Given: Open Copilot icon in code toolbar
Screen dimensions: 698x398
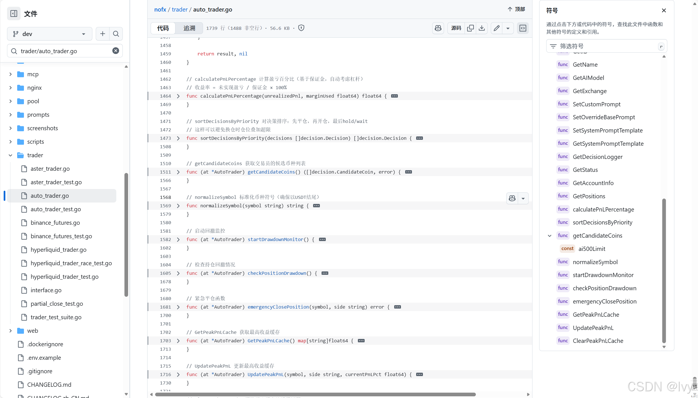Looking at the screenshot, I should tap(438, 28).
